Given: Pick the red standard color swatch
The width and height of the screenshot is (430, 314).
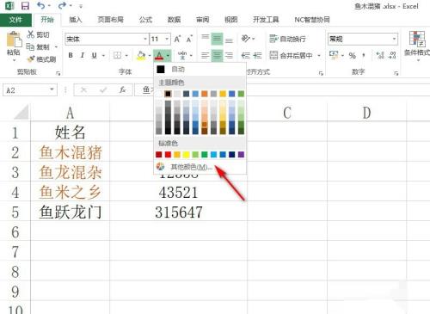Looking at the screenshot, I should point(168,155).
